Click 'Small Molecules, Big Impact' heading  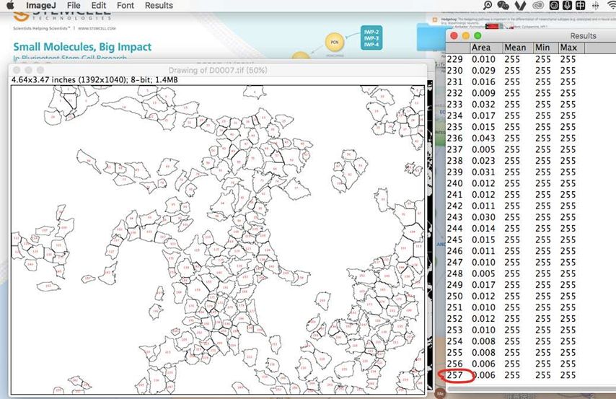click(82, 47)
